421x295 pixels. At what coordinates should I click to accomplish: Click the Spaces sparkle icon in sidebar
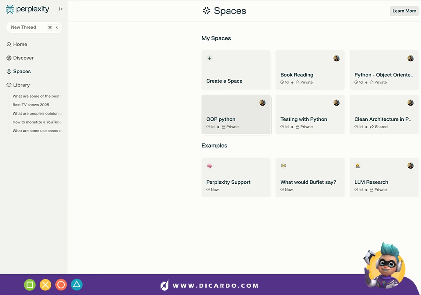click(9, 72)
